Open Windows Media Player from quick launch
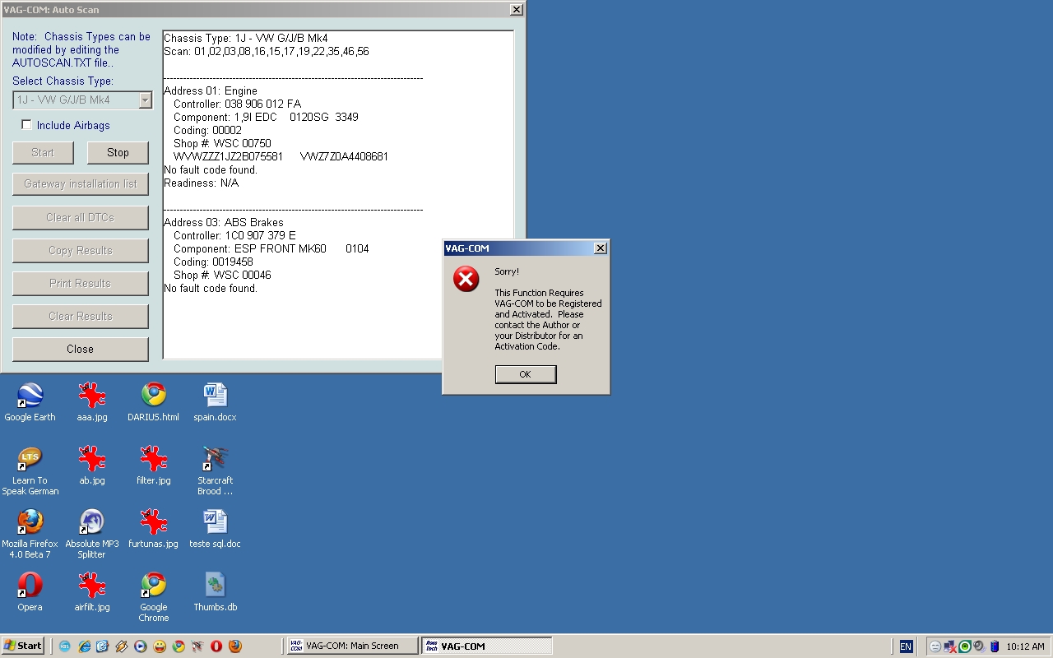 click(140, 646)
